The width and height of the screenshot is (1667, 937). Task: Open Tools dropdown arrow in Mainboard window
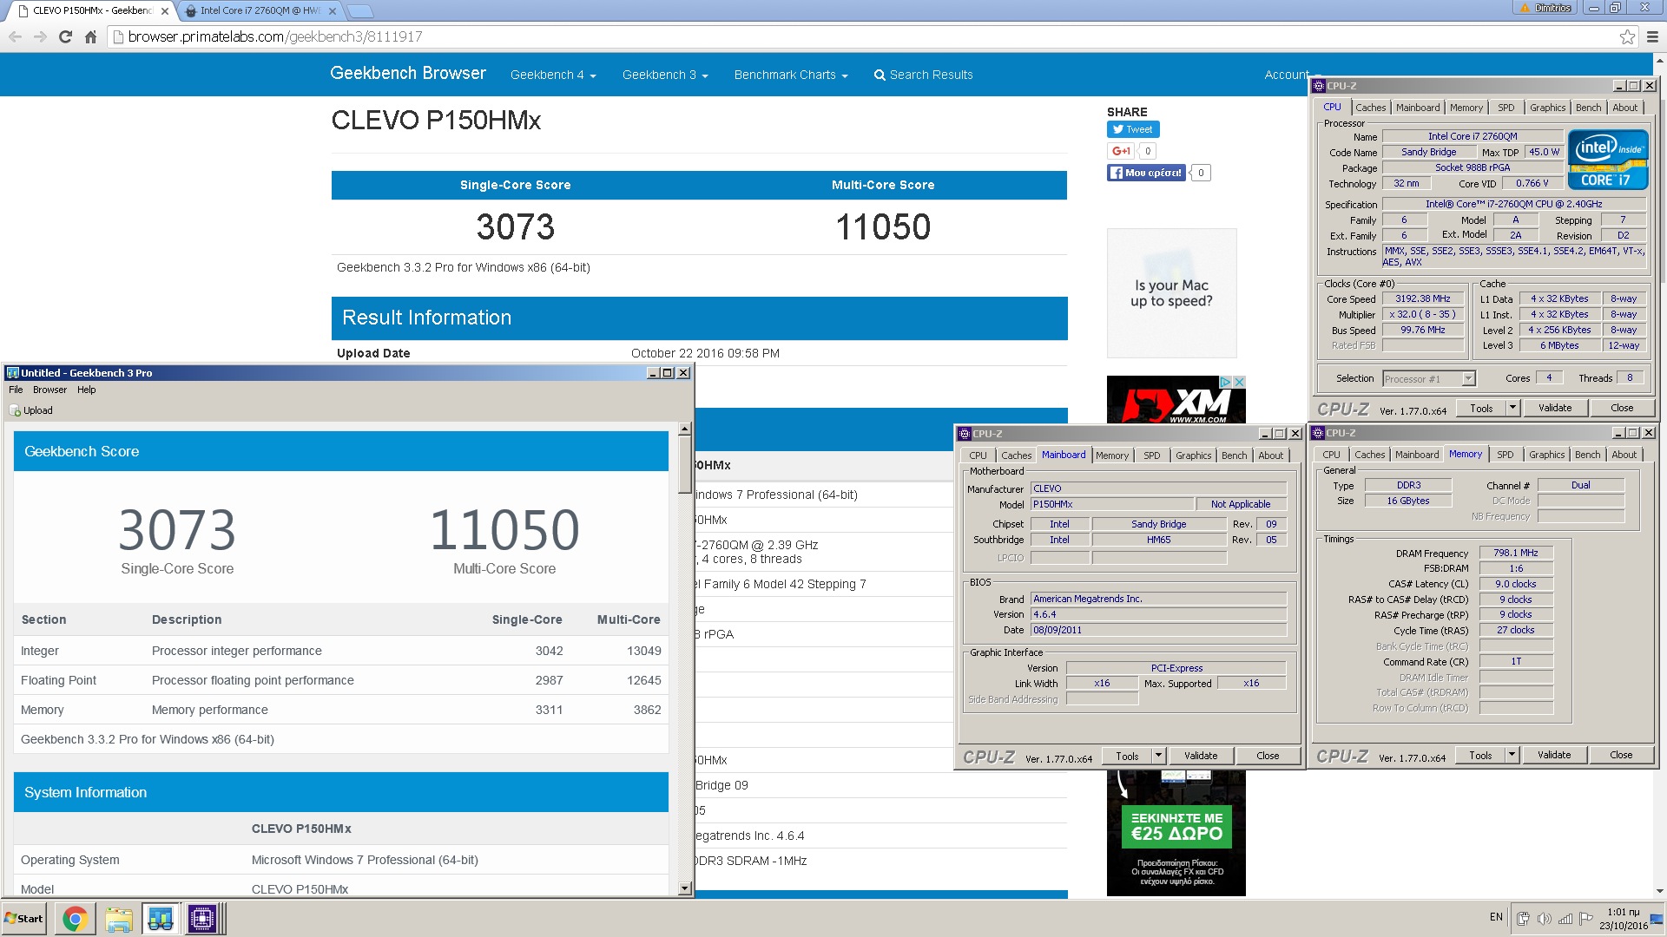(1158, 756)
